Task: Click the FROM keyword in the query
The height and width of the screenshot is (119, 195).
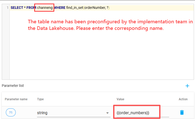Action: pyautogui.click(x=31, y=8)
